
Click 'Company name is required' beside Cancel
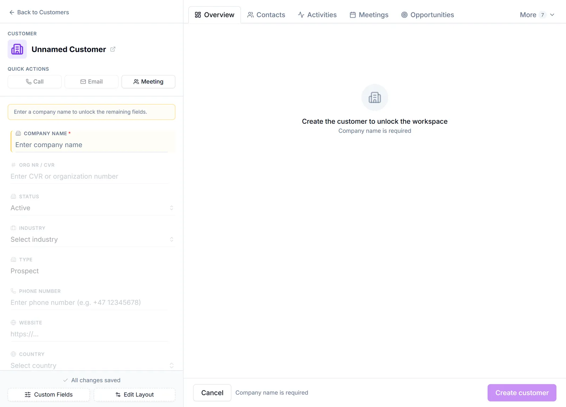272,393
